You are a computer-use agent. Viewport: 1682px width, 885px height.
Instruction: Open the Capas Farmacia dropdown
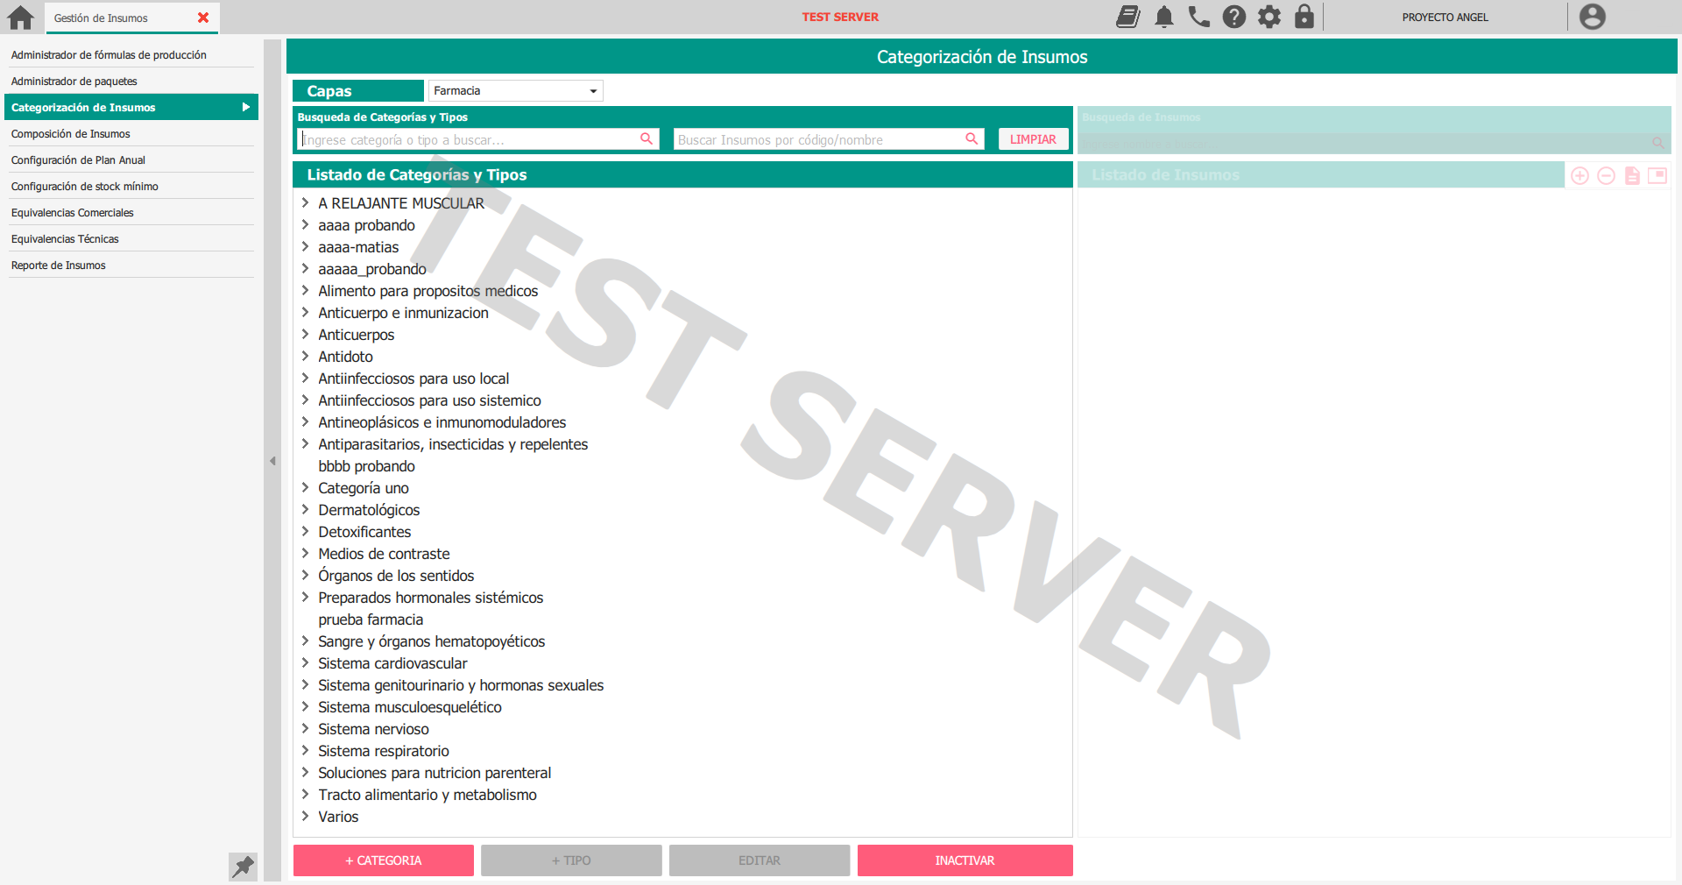pos(515,91)
